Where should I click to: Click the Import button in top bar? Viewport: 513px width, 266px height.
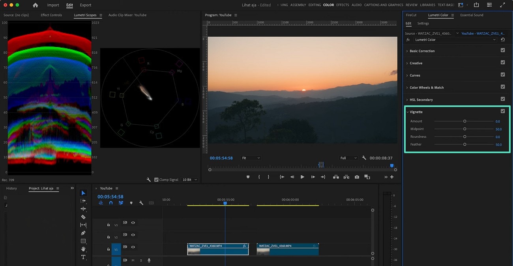(x=53, y=5)
